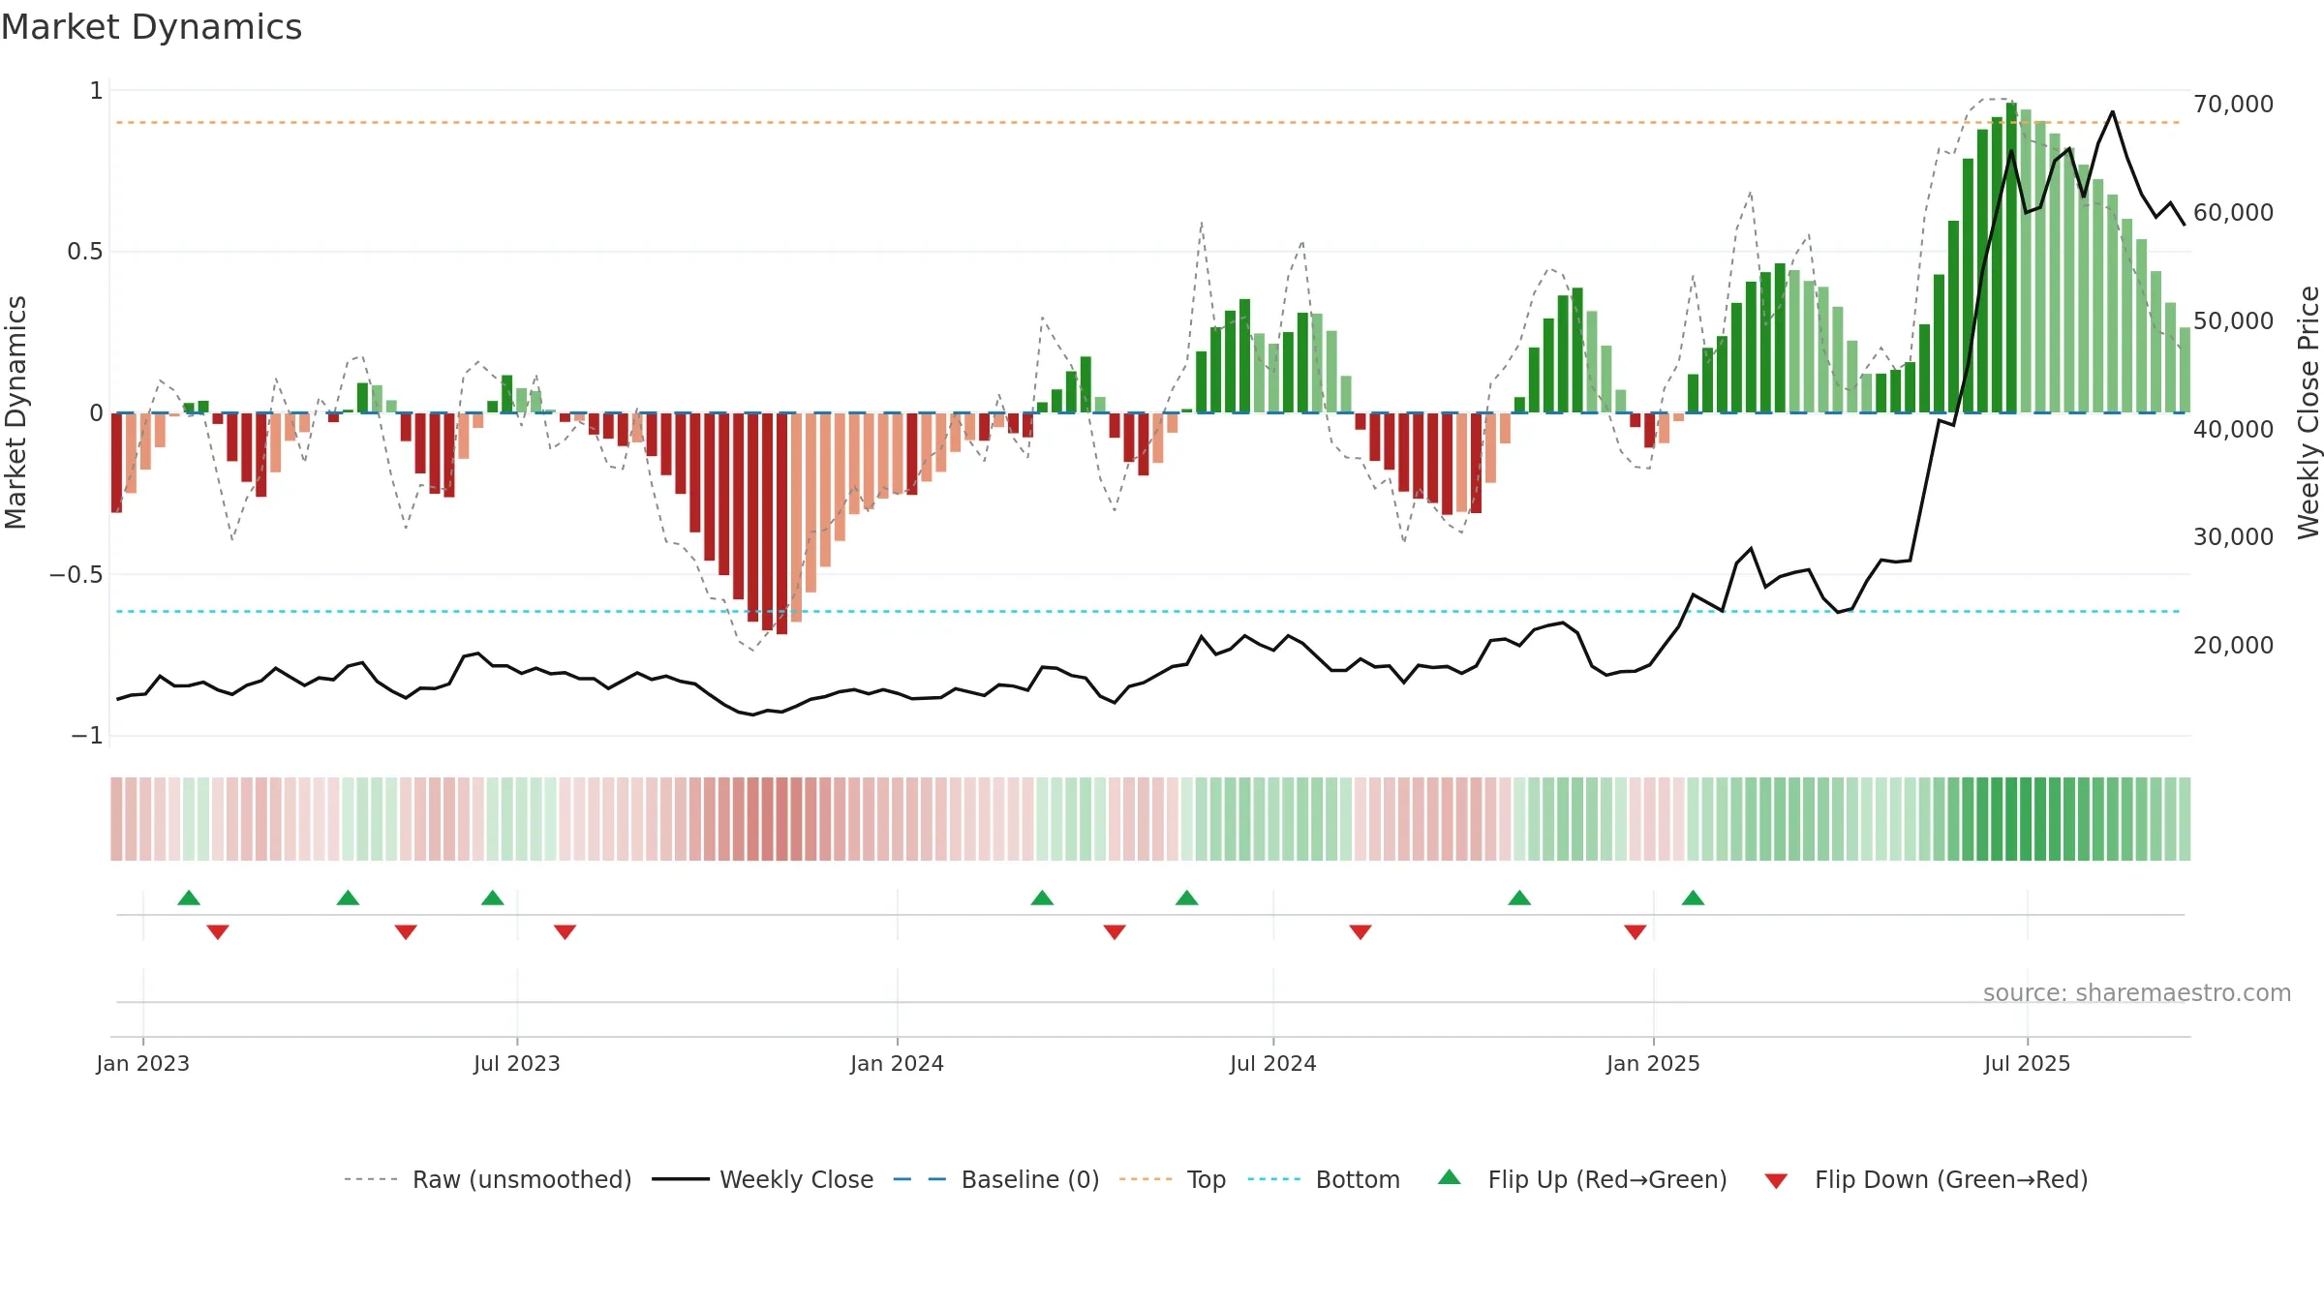The height and width of the screenshot is (1307, 2324).
Task: Click the 40,000 tick on the price axis
Action: (x=2234, y=429)
